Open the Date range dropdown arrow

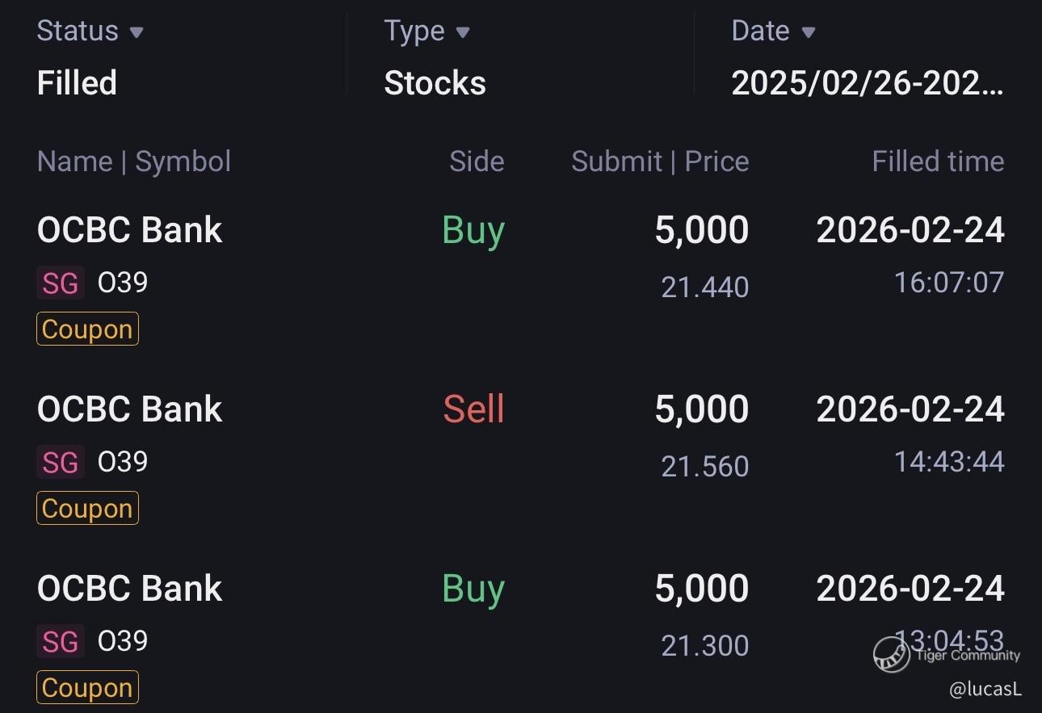point(808,32)
